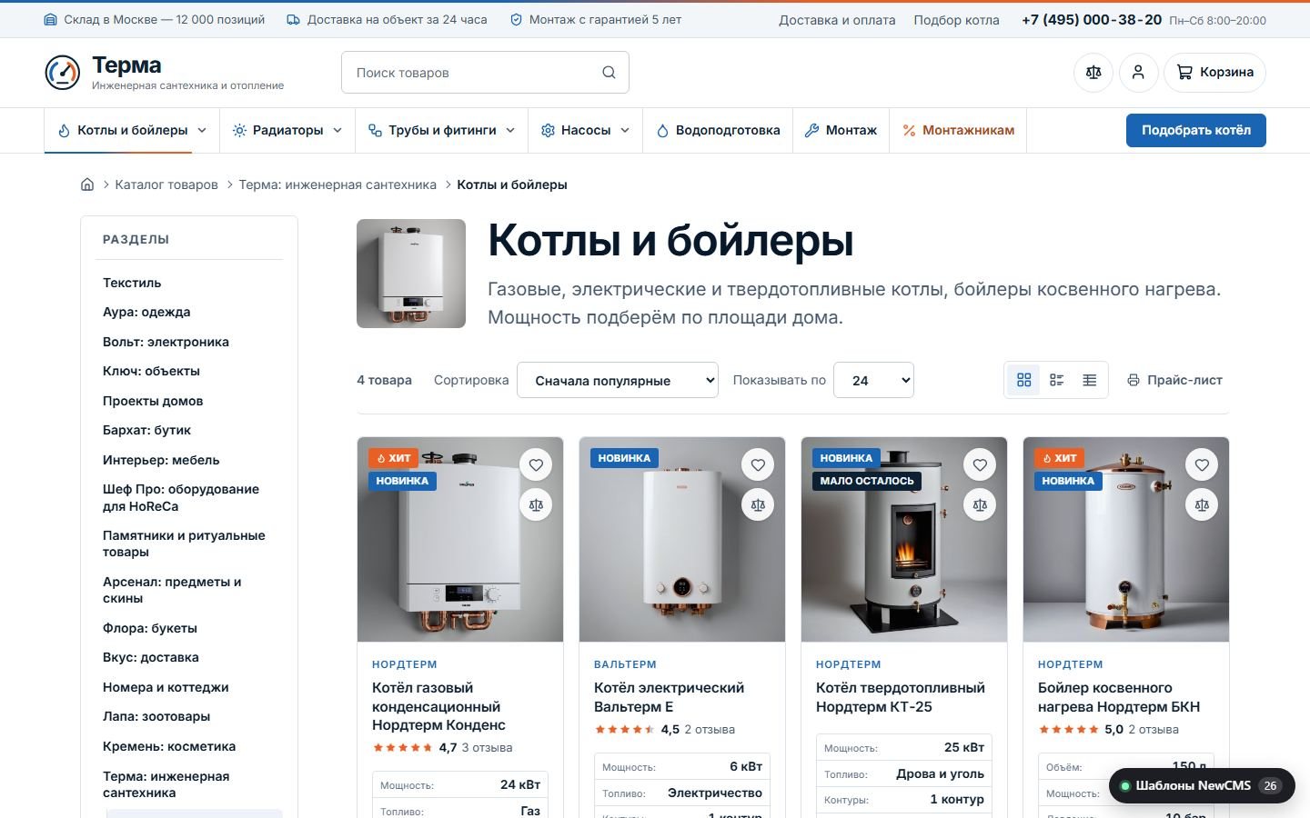
Task: Call the phone number +7 (495) 000-38-20
Action: point(1092,19)
